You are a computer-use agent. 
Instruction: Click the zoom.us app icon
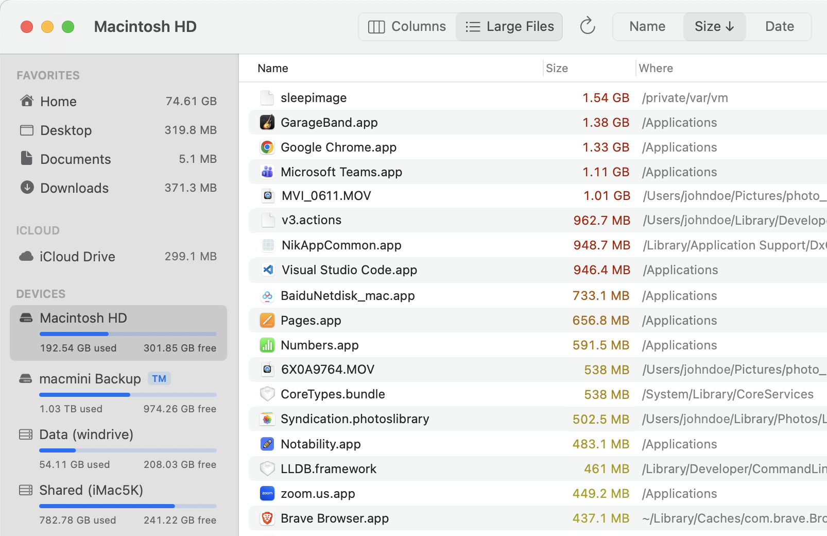[x=267, y=493]
